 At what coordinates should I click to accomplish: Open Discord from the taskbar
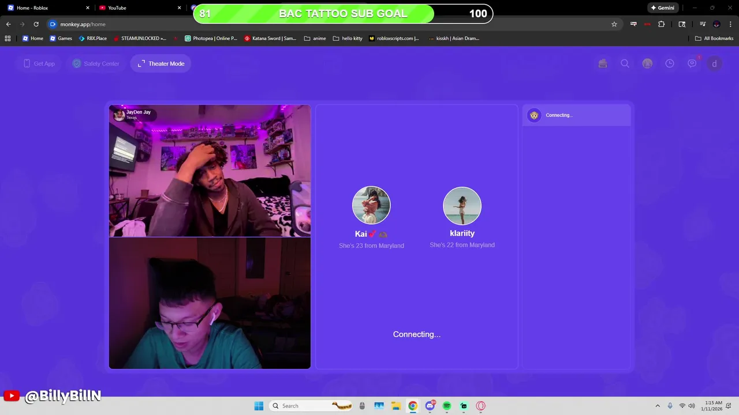click(430, 406)
